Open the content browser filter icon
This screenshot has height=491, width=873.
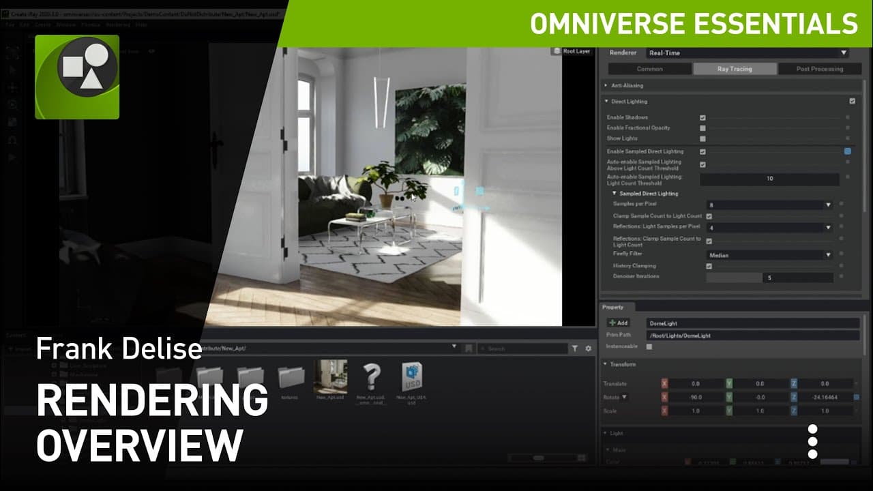(x=575, y=348)
